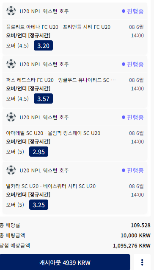The image size is (154, 270).
Task: Select the 2.95 odds badge
Action: [x=38, y=152]
